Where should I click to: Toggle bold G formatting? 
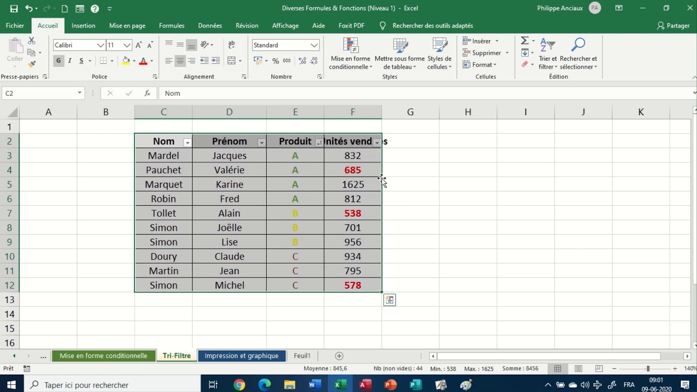click(x=58, y=60)
